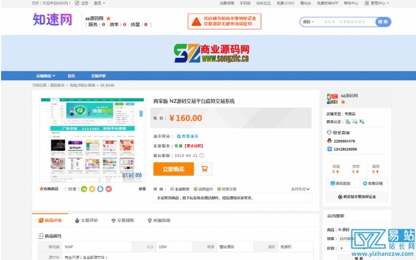Click the headset icon beside 联系卖家
This screenshot has height=260, width=416.
point(329,132)
